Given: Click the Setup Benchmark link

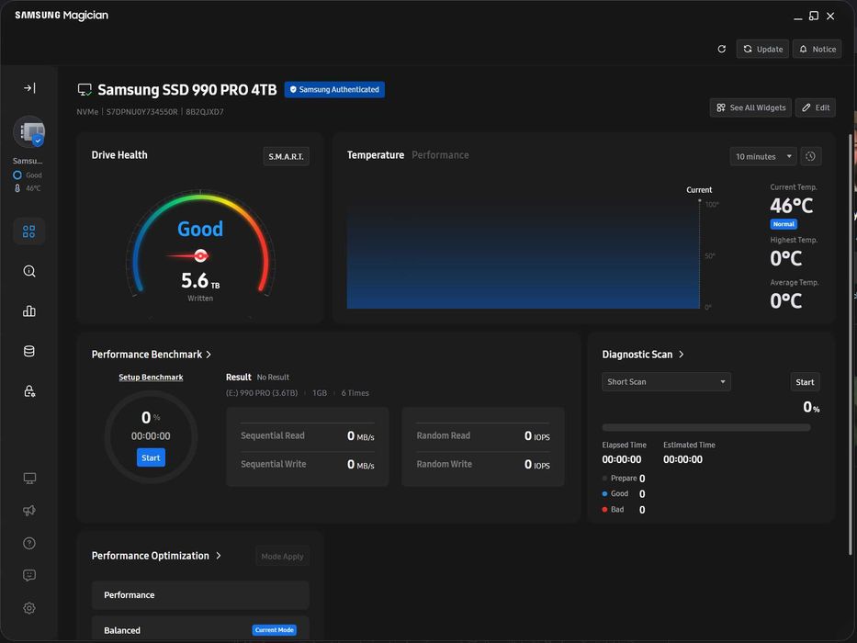Looking at the screenshot, I should [151, 378].
